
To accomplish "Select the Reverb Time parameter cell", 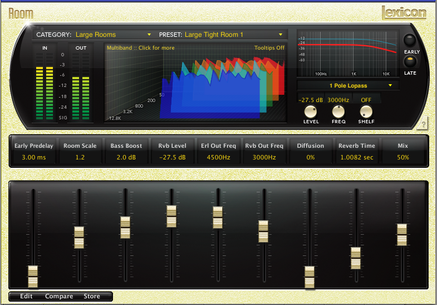I will (357, 151).
